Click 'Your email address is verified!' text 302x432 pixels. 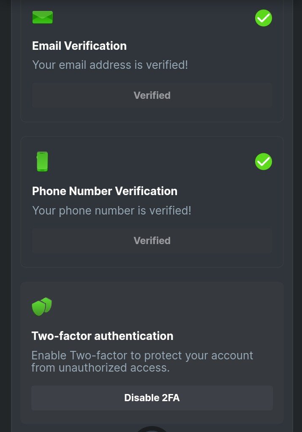coord(110,65)
